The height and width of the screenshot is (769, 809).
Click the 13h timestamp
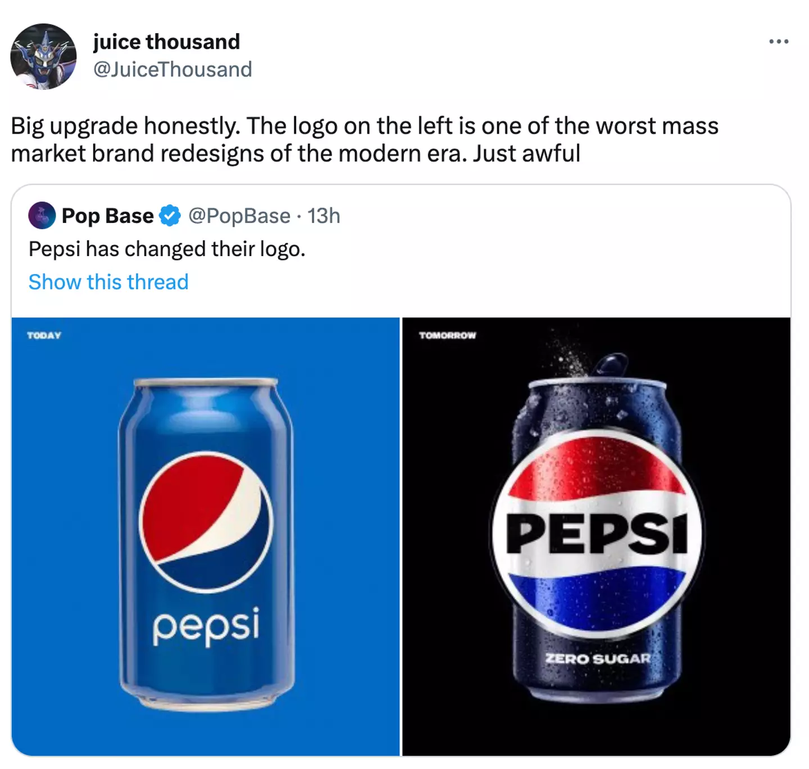[x=324, y=216]
